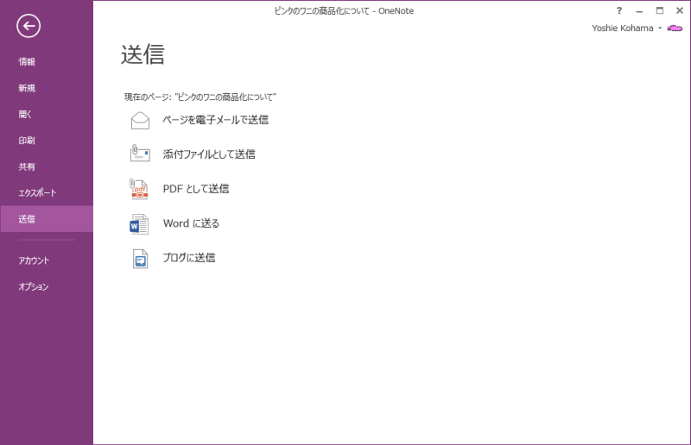This screenshot has width=691, height=445.
Task: Maximize the OneNote window
Action: coord(660,10)
